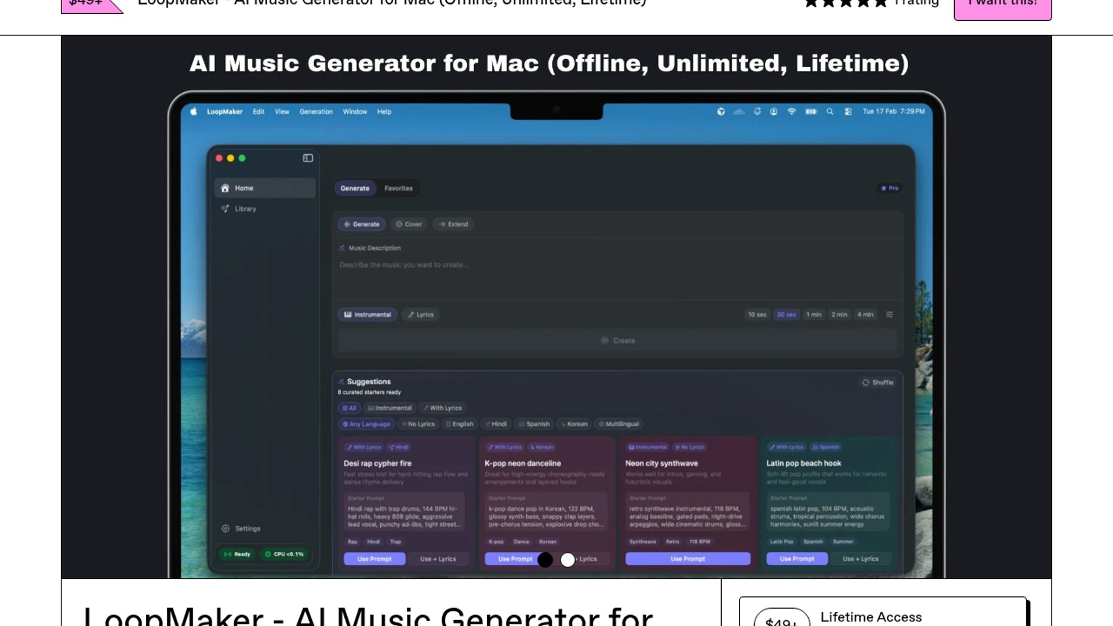
Task: Open Settings gear in sidebar
Action: pyautogui.click(x=225, y=529)
